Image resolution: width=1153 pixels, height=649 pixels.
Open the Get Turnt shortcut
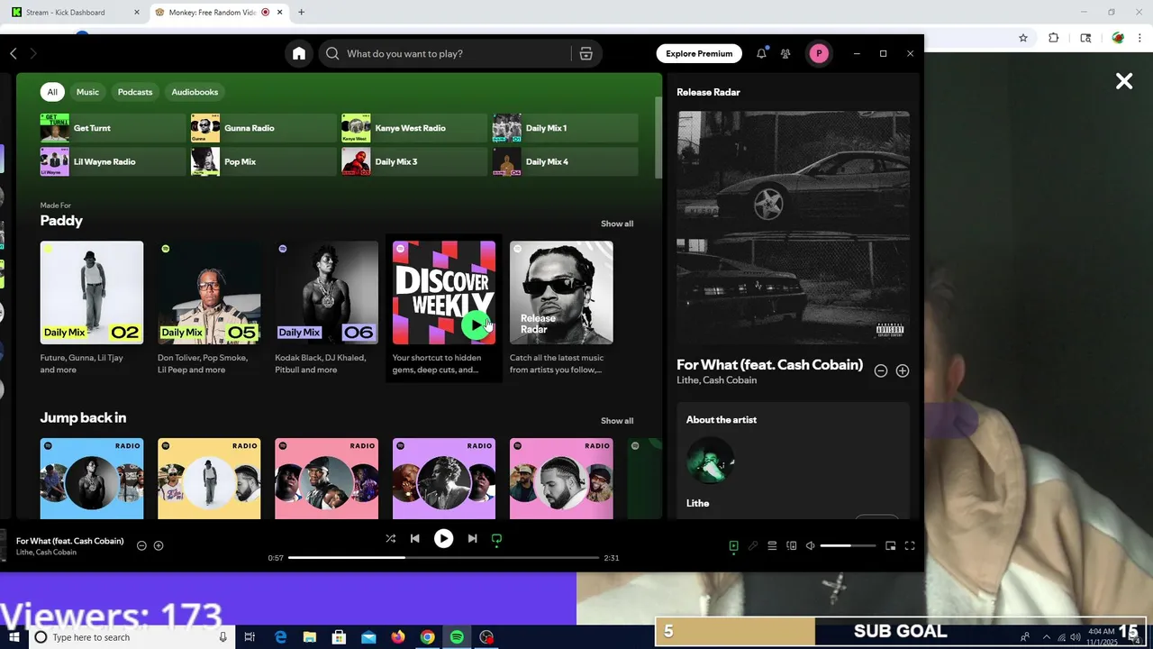113,128
